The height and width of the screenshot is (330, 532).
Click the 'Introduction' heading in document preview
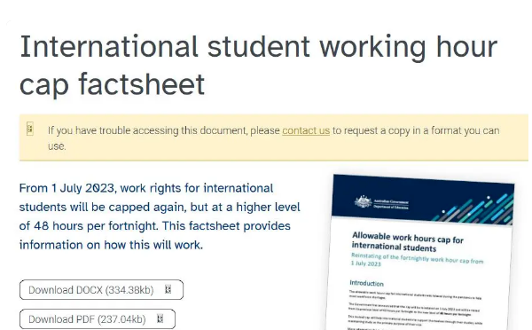coord(366,283)
